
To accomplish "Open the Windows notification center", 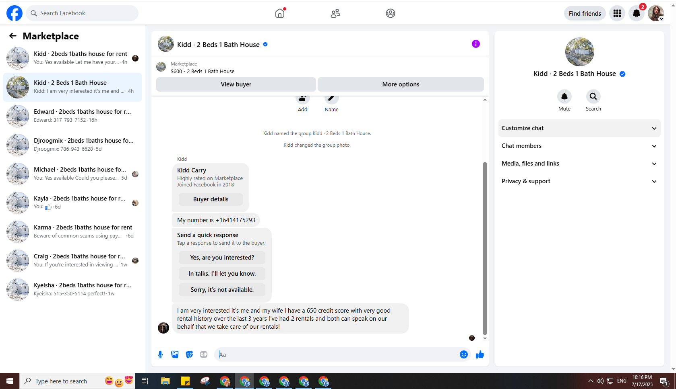I will [664, 381].
